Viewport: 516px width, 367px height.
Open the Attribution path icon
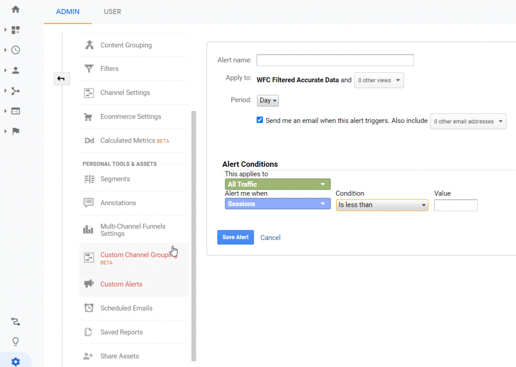(16, 322)
